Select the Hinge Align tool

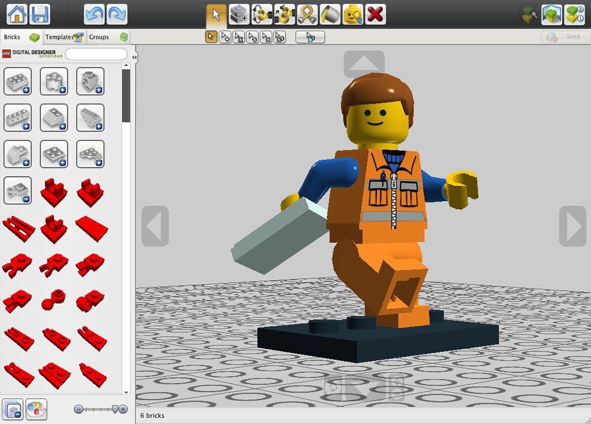tap(285, 14)
